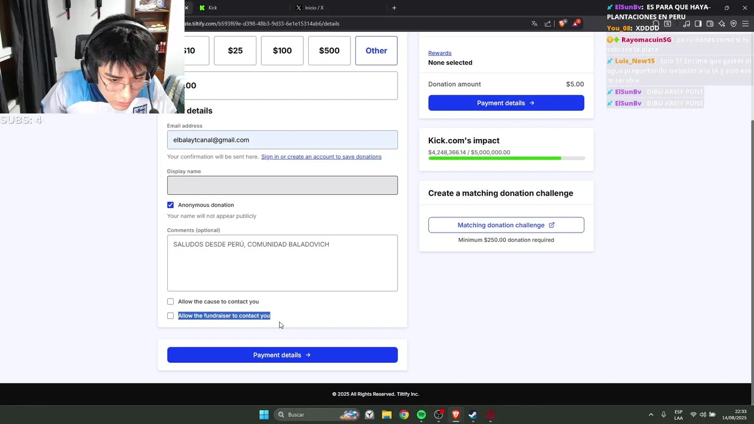Screen dimensions: 754x424
Task: Click the Windows taskbar Buscar search box
Action: [x=317, y=415]
